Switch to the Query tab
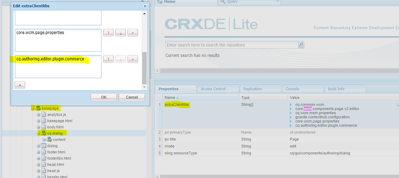This screenshot has width=399, height=178. (249, 2)
